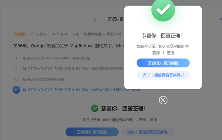The width and height of the screenshot is (222, 140).
Task: Click the popup heading 恭喜你，回答正确!
Action: (162, 35)
